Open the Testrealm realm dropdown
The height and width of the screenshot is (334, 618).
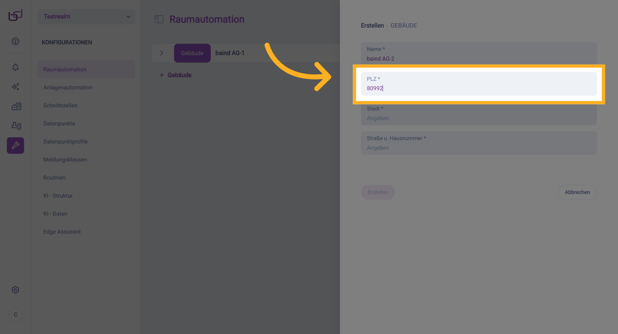tap(86, 16)
